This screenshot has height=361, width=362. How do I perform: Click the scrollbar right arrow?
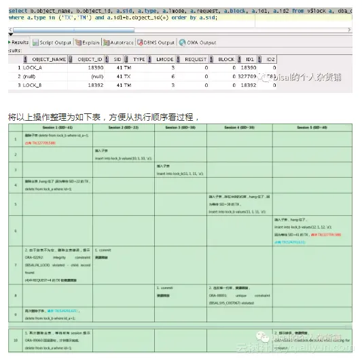pyautogui.click(x=349, y=30)
